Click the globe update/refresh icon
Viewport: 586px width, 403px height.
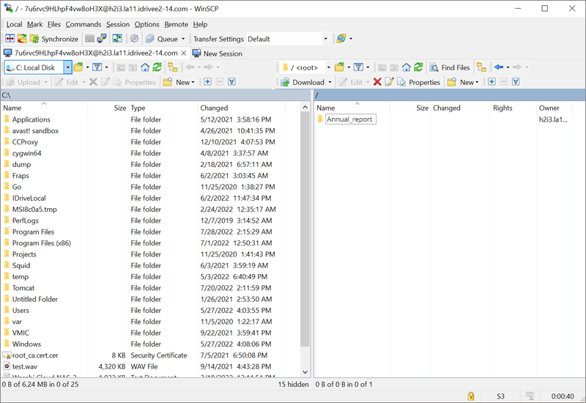pos(341,39)
